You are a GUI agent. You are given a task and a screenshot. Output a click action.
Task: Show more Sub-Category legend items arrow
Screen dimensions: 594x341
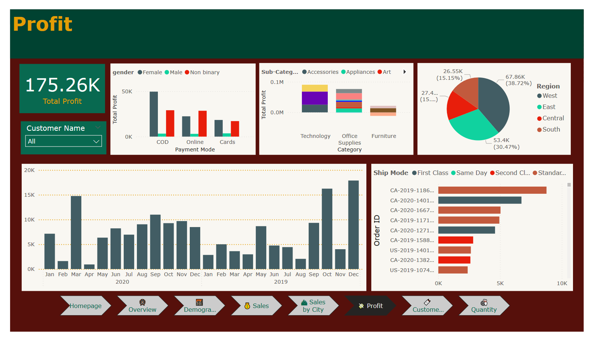click(405, 72)
